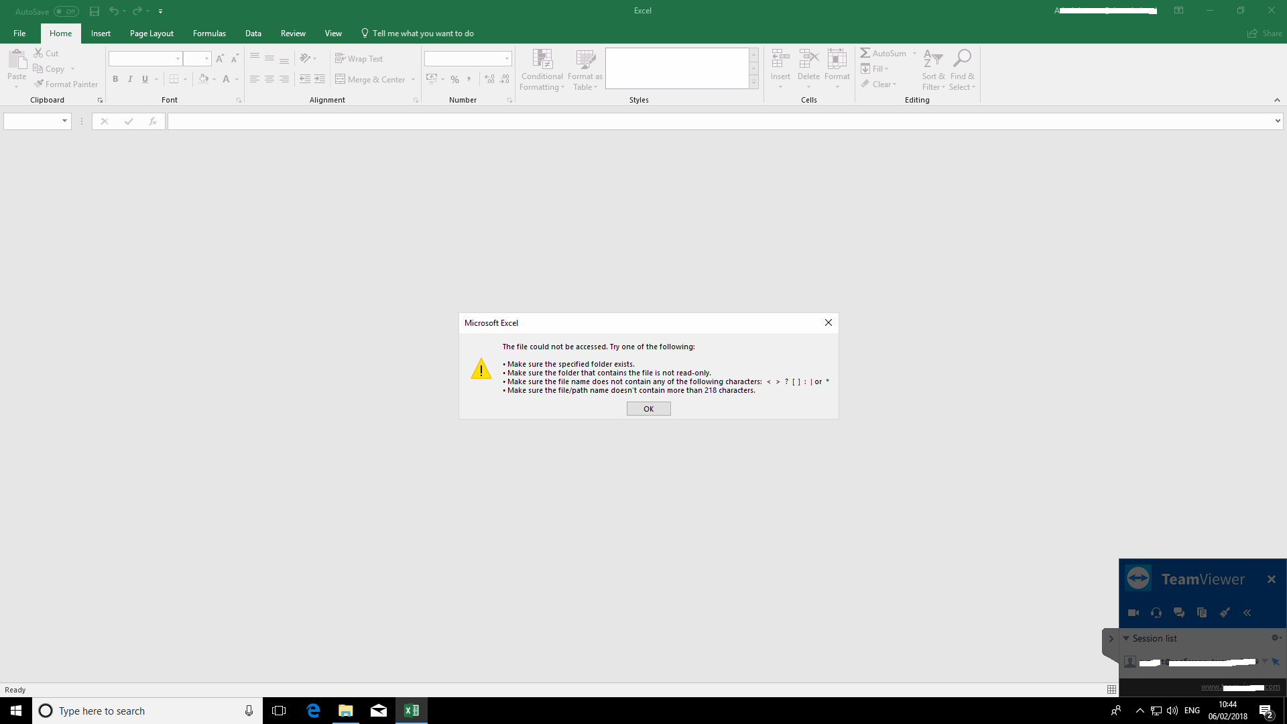Collapse the TeamViewer Session list
This screenshot has height=724, width=1287.
[x=1126, y=638]
